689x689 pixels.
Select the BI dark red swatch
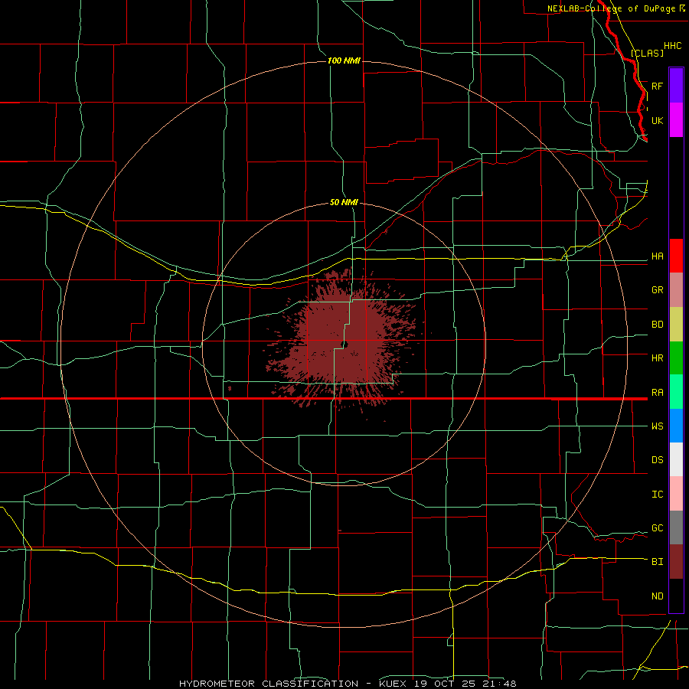pos(676,562)
